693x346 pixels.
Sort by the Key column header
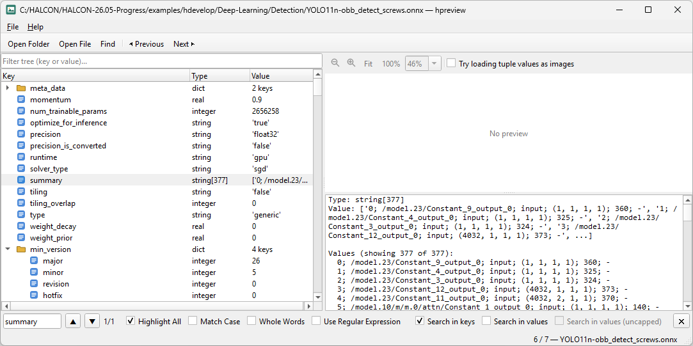(x=95, y=76)
